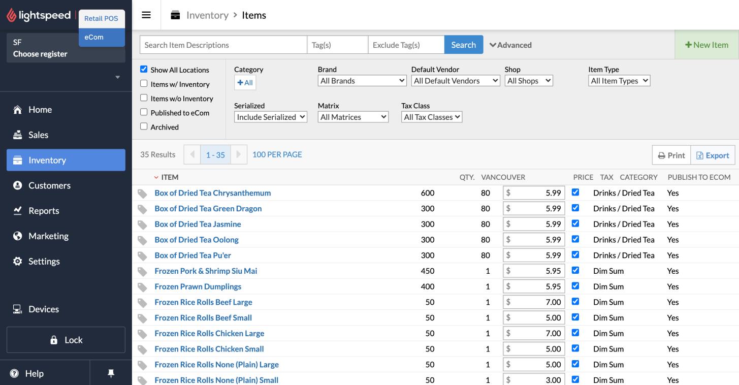This screenshot has width=739, height=385.
Task: Open the All Shops dropdown
Action: point(529,81)
